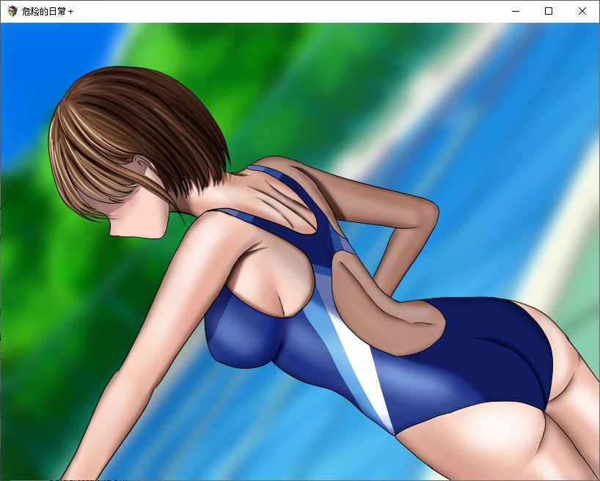Click the game app icon in title bar

(12, 11)
